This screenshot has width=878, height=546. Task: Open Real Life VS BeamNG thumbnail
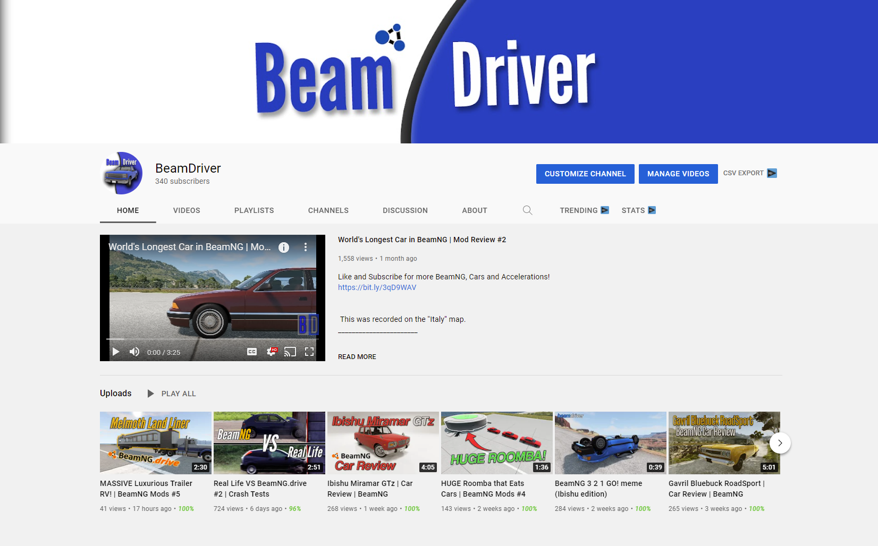(269, 443)
